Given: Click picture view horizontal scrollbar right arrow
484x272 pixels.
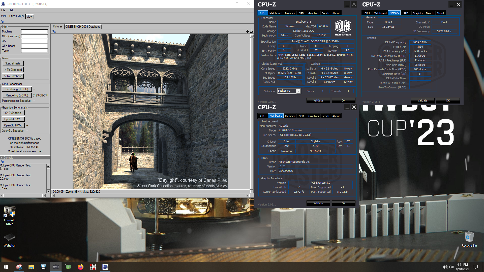Looking at the screenshot, I should [248, 196].
